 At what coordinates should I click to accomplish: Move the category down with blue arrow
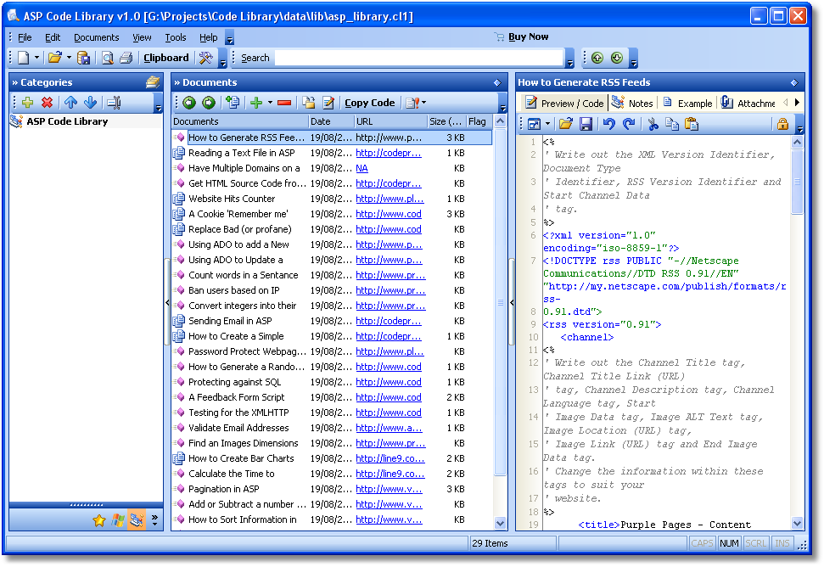point(90,101)
